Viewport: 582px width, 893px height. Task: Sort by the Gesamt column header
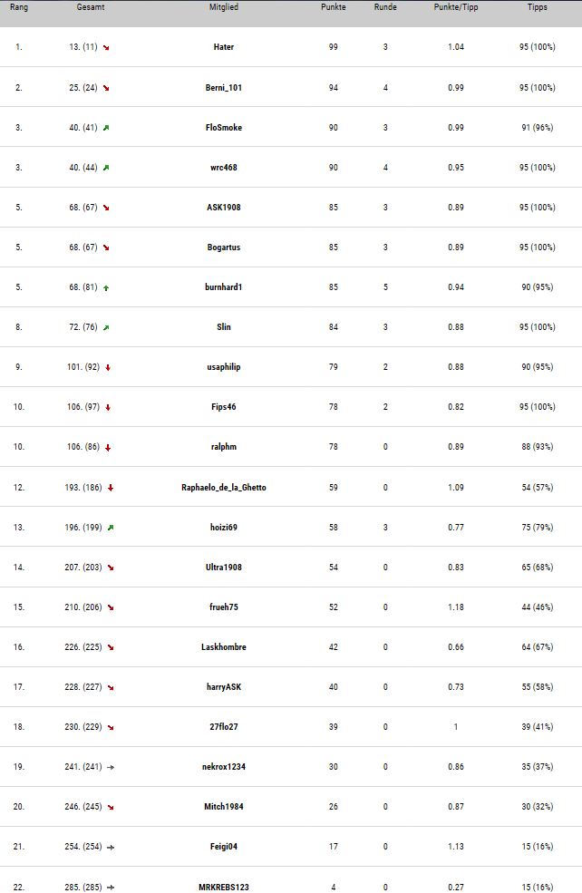click(x=91, y=7)
